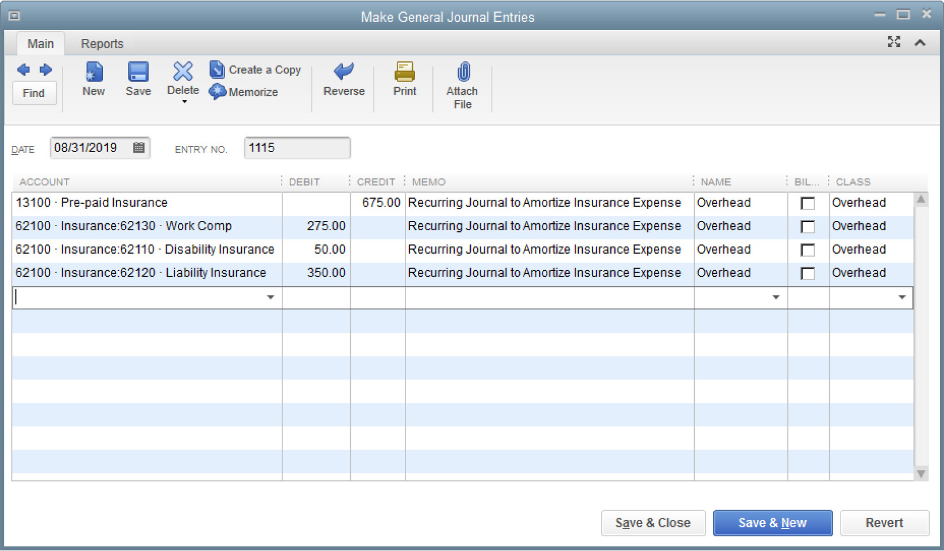Click the scrollbar up arrow
The image size is (944, 551).
tap(921, 199)
